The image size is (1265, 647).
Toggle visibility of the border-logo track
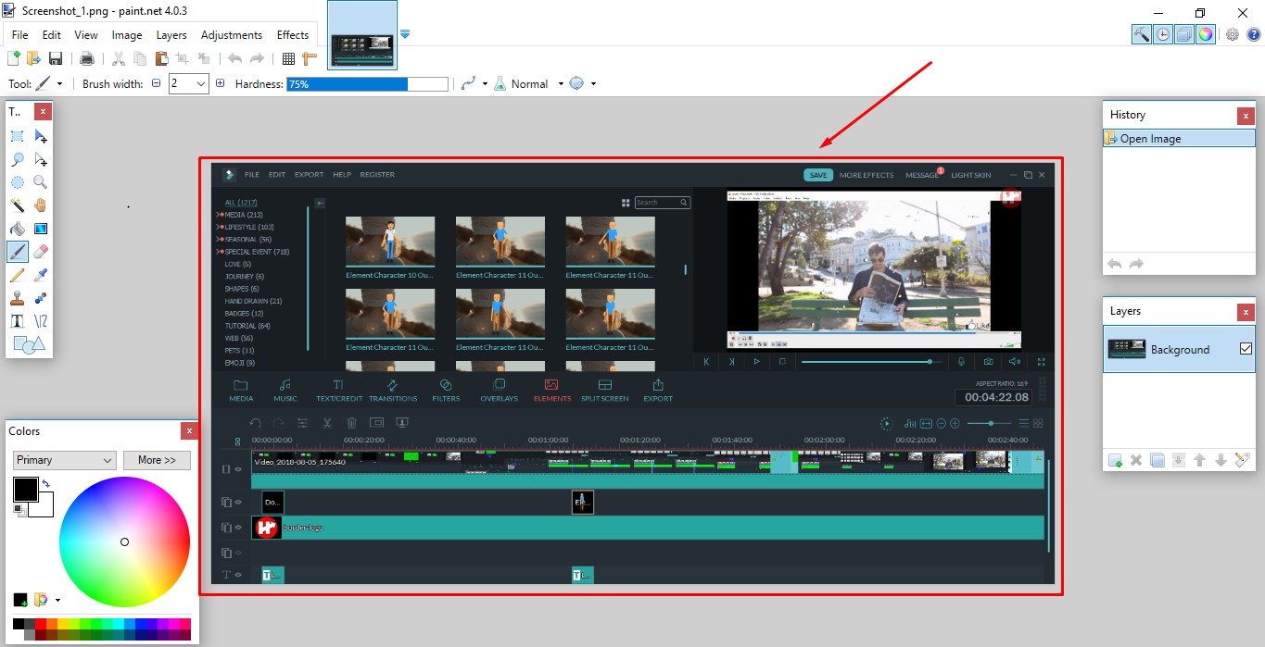pyautogui.click(x=238, y=527)
